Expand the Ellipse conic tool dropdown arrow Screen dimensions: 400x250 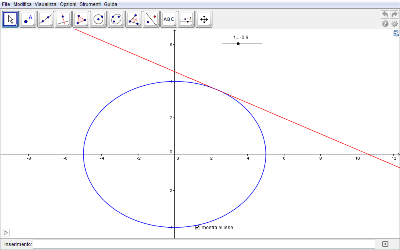[x=122, y=25]
